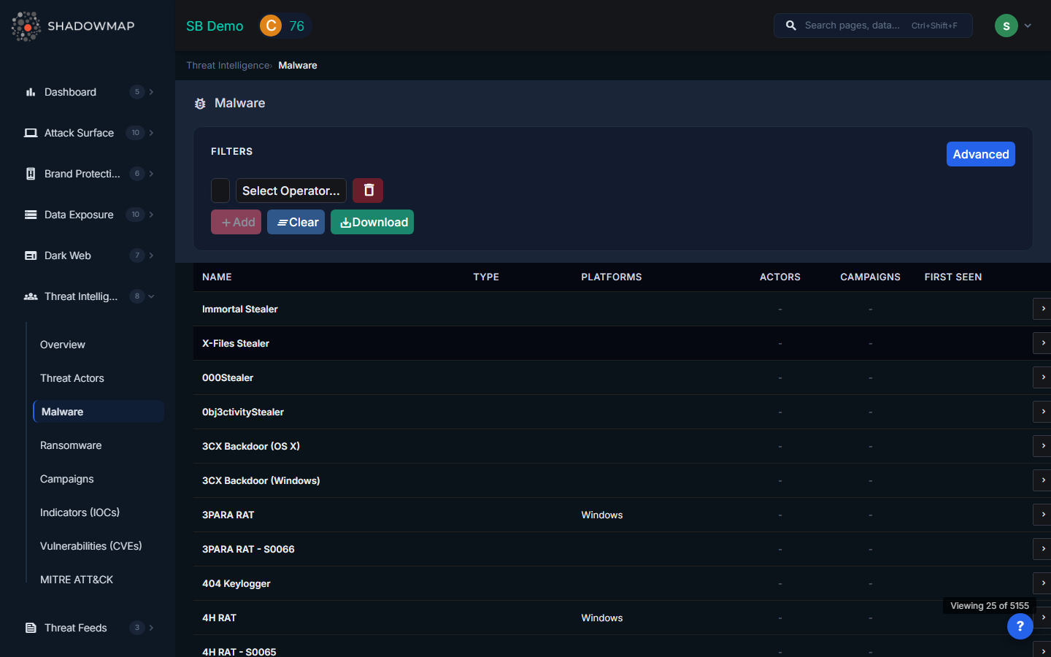1051x657 pixels.
Task: Click the Brand Protection sidebar icon
Action: point(31,174)
